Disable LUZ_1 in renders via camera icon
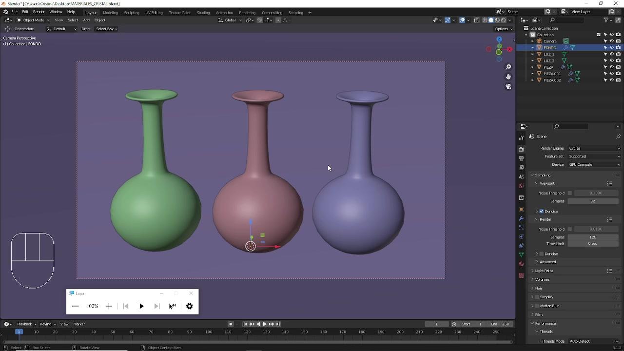 point(618,54)
